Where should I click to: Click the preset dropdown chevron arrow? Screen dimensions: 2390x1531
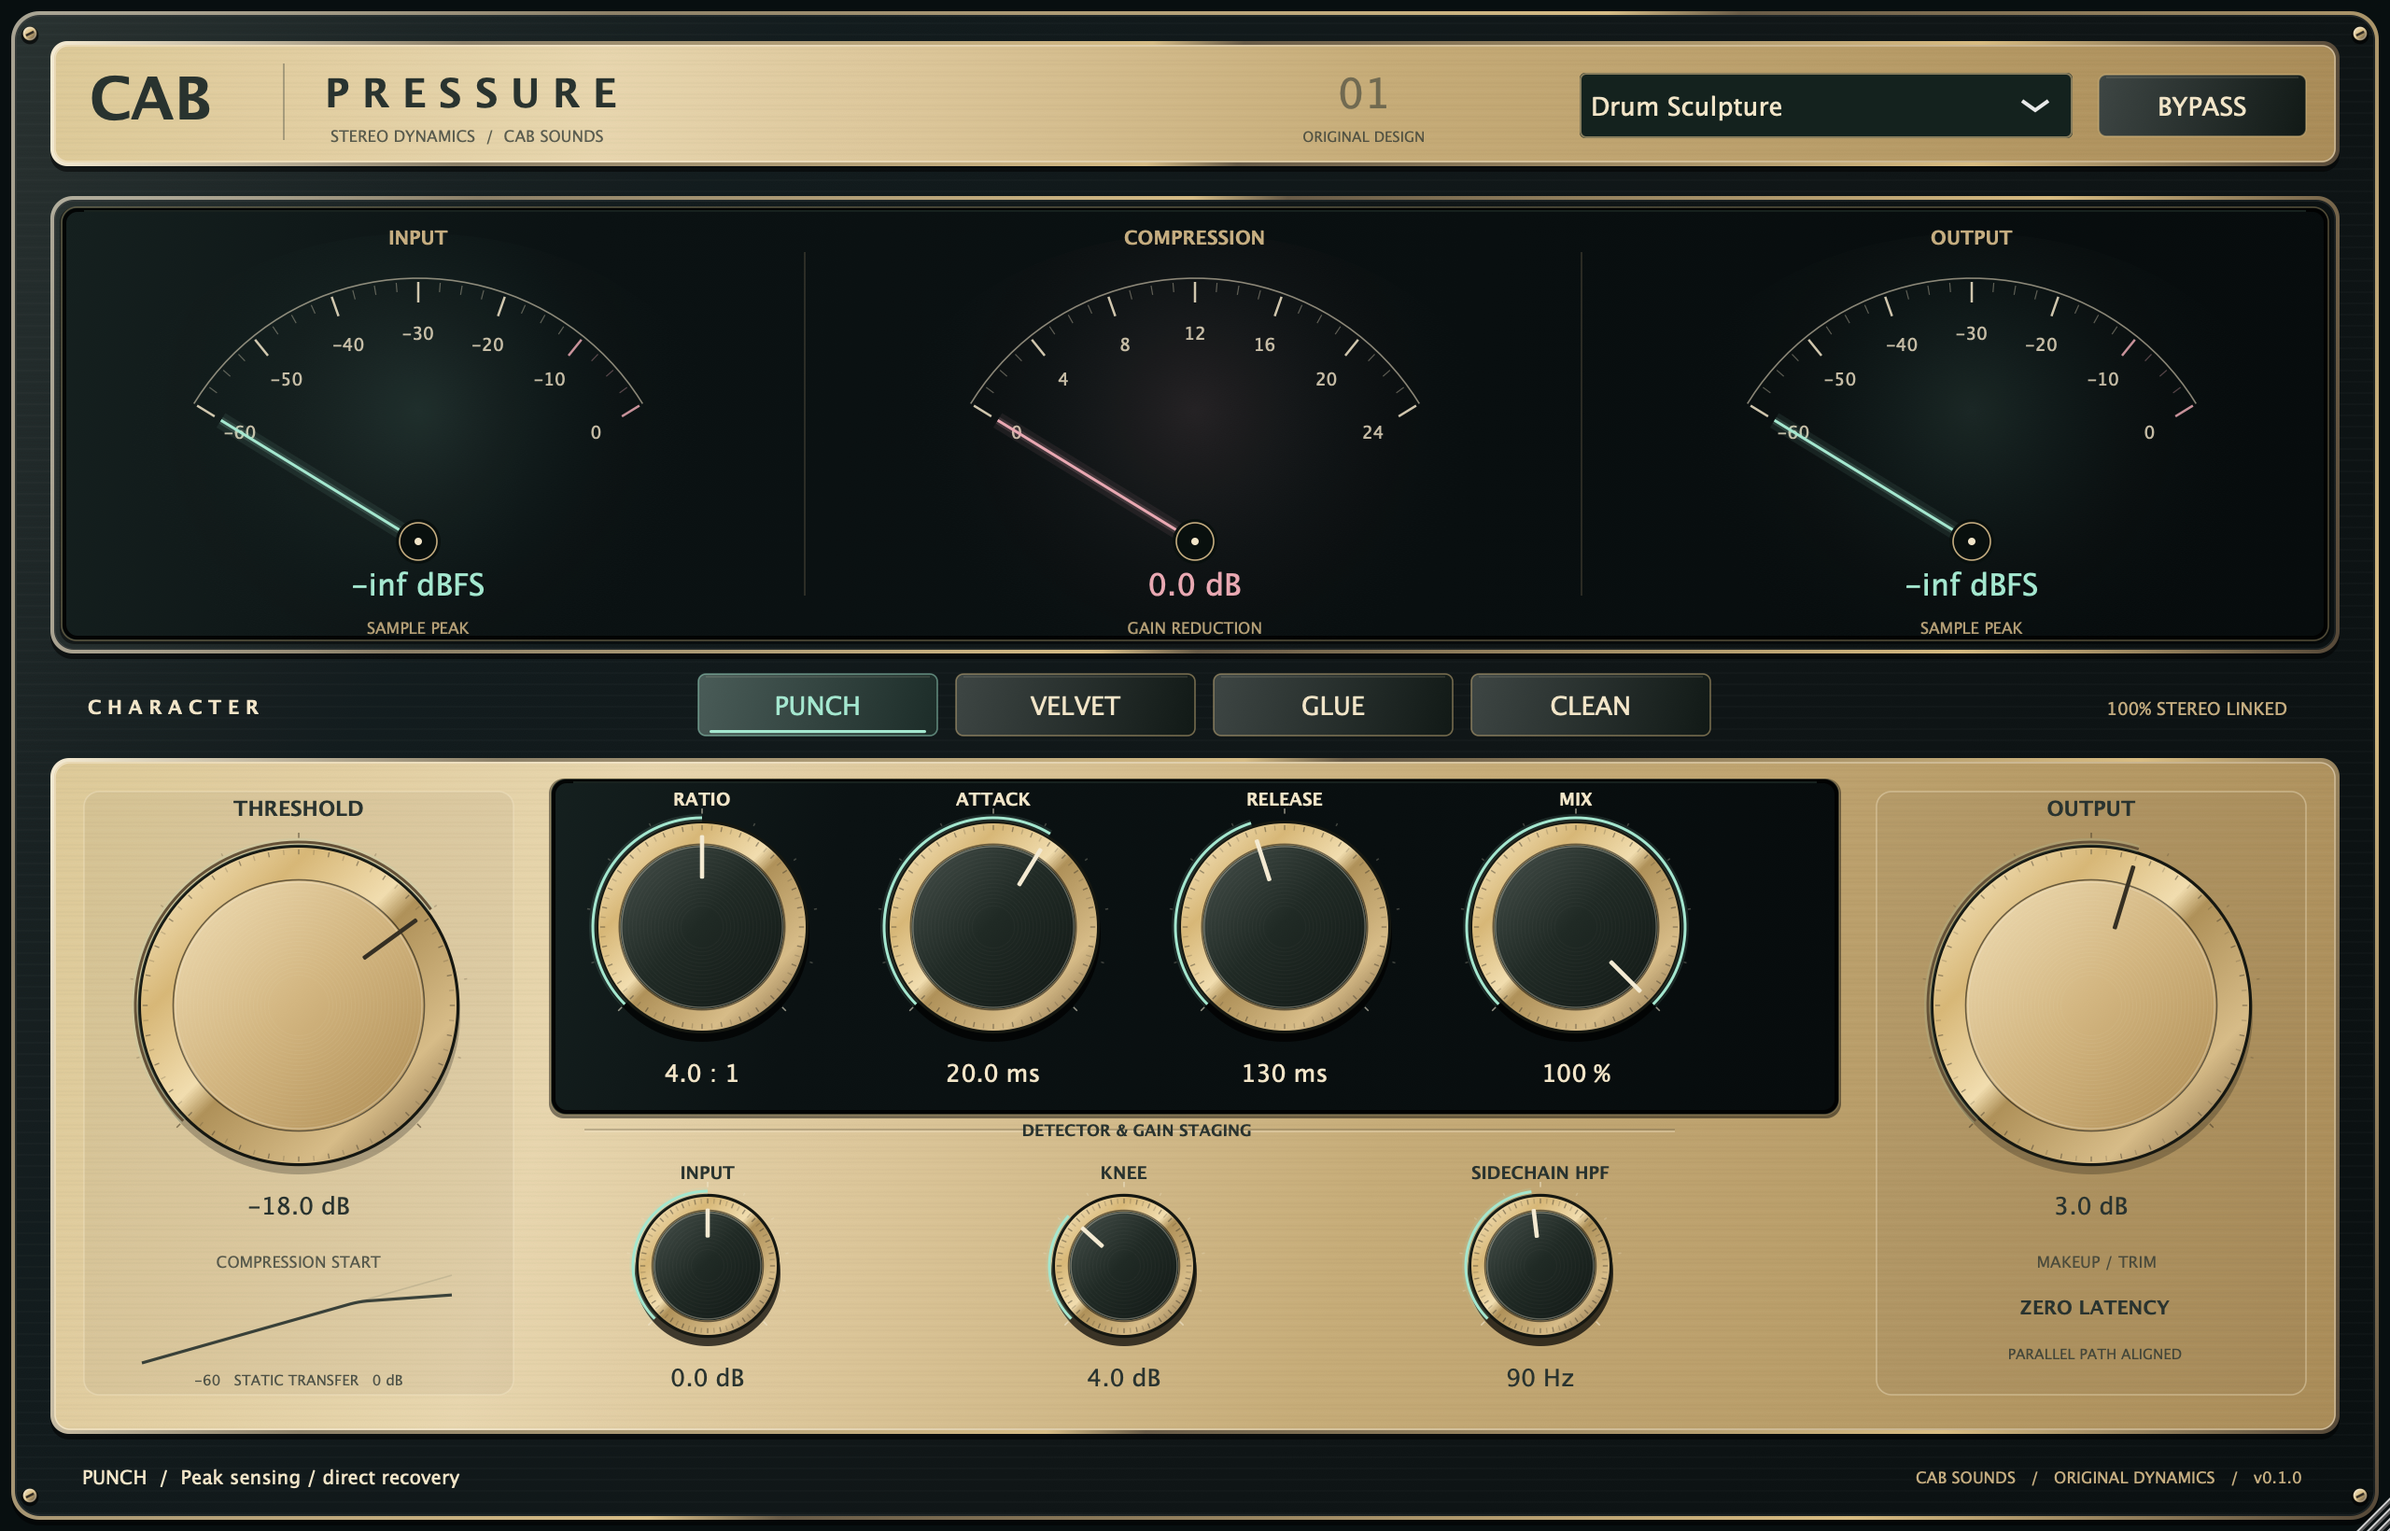pyautogui.click(x=2034, y=105)
